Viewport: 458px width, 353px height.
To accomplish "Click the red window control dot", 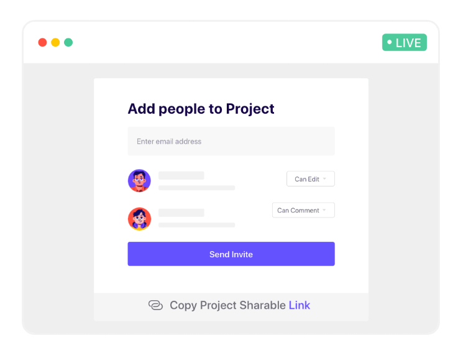I will click(x=42, y=42).
